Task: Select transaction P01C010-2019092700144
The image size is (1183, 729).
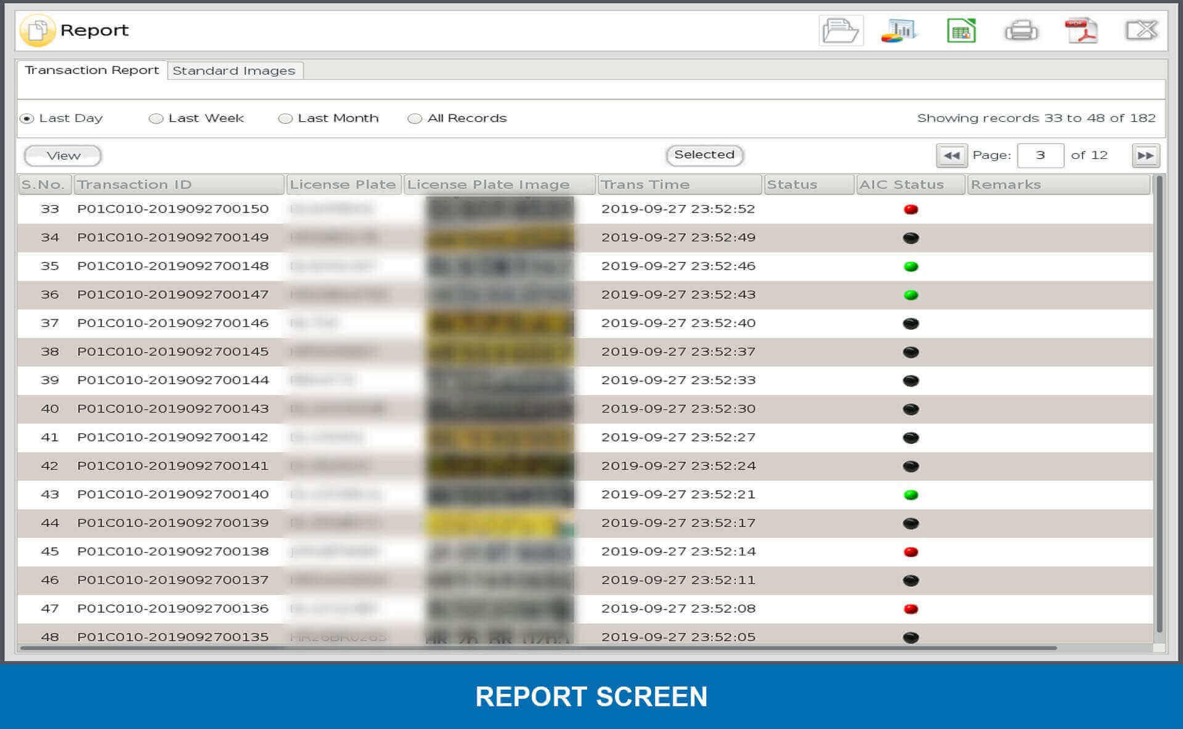Action: pyautogui.click(x=173, y=380)
